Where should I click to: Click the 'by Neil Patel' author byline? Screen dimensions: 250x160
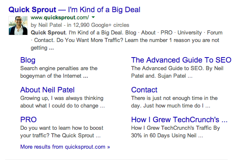pos(46,25)
